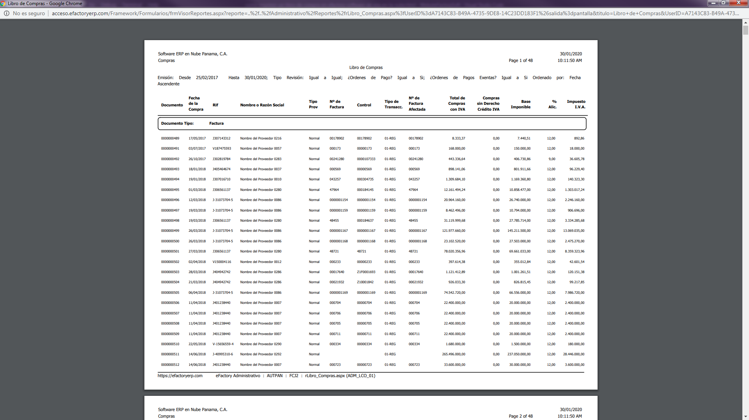
Task: Click the "Rif" column header
Action: pyautogui.click(x=215, y=105)
